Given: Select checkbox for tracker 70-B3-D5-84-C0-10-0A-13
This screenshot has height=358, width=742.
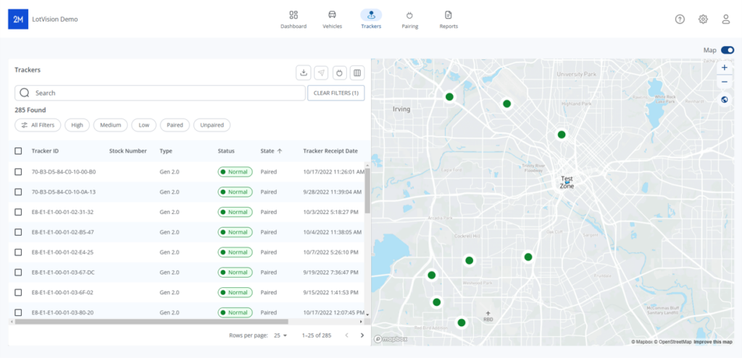Looking at the screenshot, I should click(18, 192).
